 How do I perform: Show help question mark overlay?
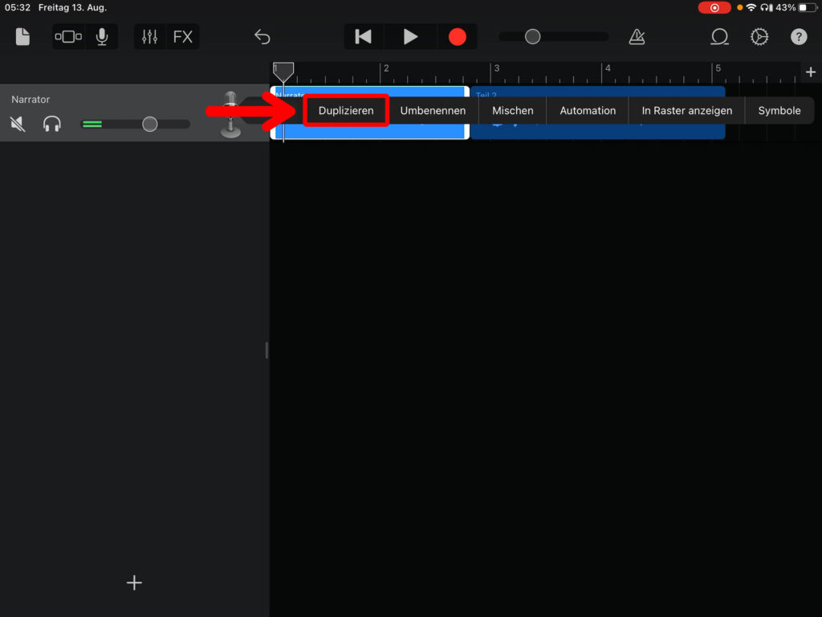tap(798, 37)
